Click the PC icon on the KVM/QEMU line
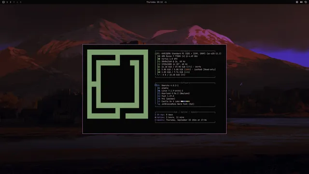309x174 pixels. 156,54
